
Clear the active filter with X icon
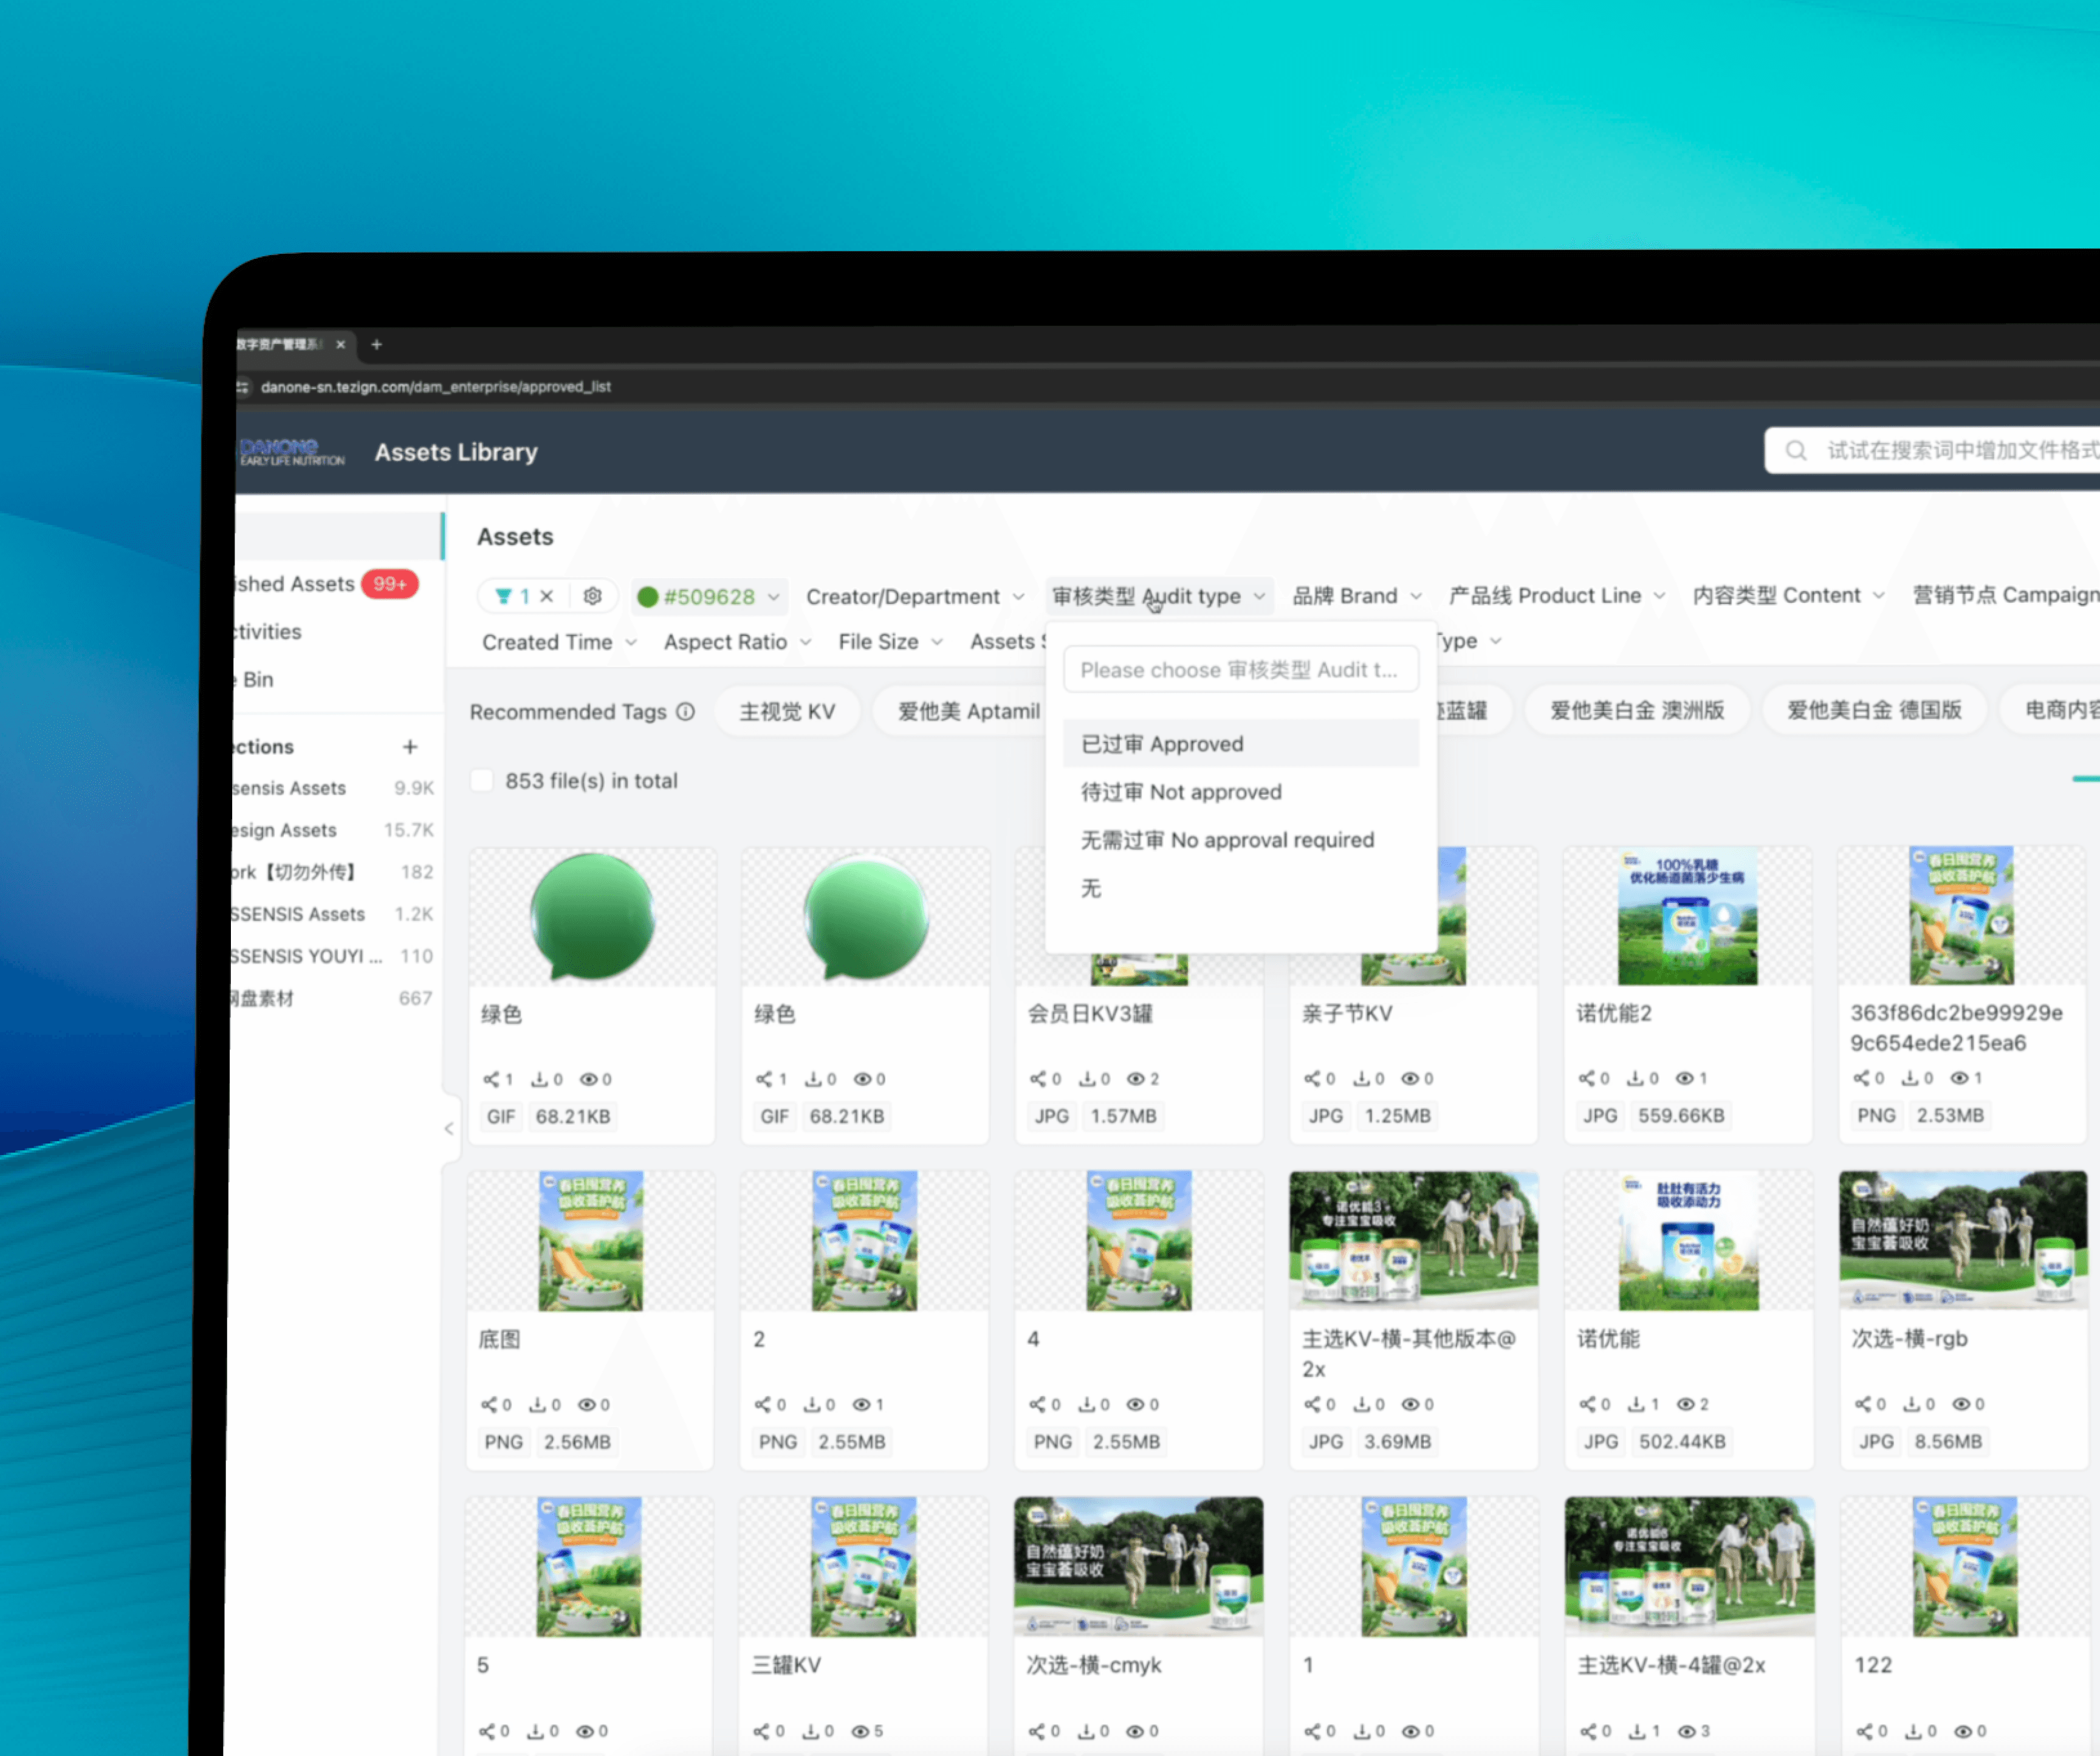tap(547, 596)
